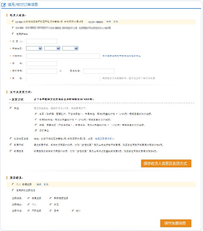
Task: Click 删除 link for first saved address
Action: click(116, 22)
